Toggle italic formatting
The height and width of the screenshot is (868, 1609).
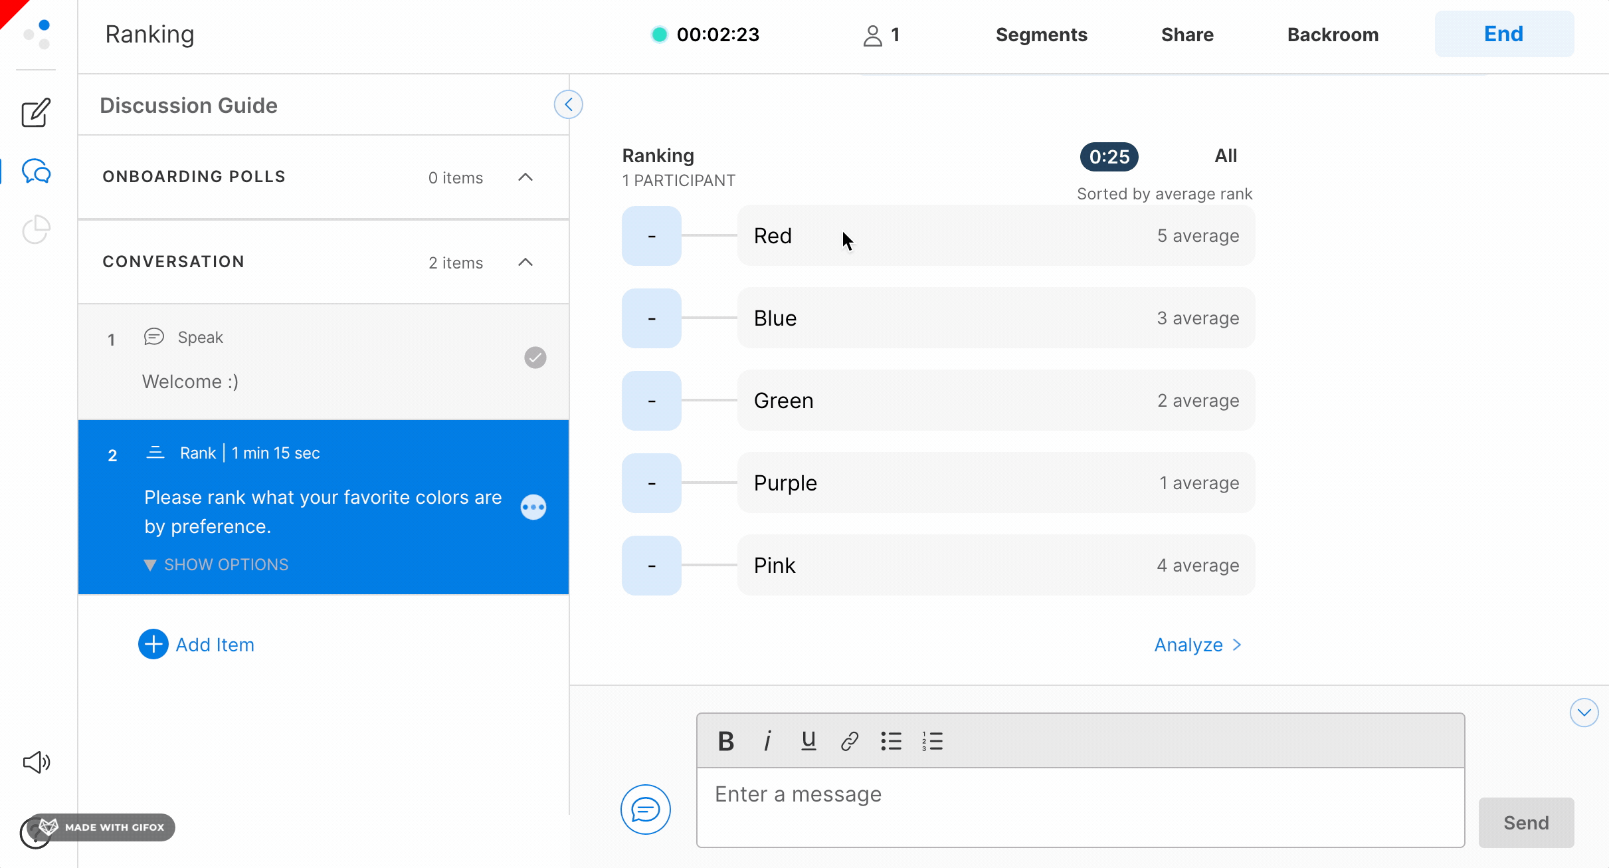pyautogui.click(x=767, y=741)
